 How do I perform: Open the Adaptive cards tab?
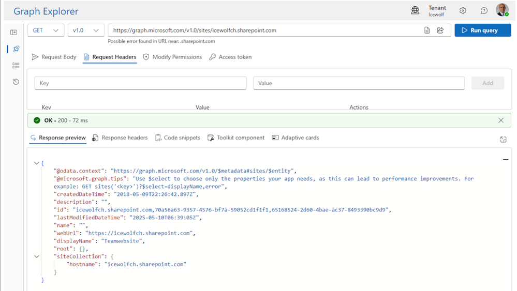coord(296,137)
